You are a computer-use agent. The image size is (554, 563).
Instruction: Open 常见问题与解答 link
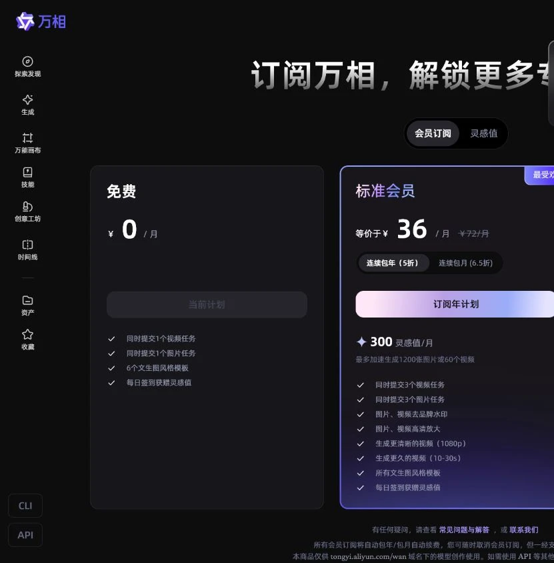pos(464,530)
